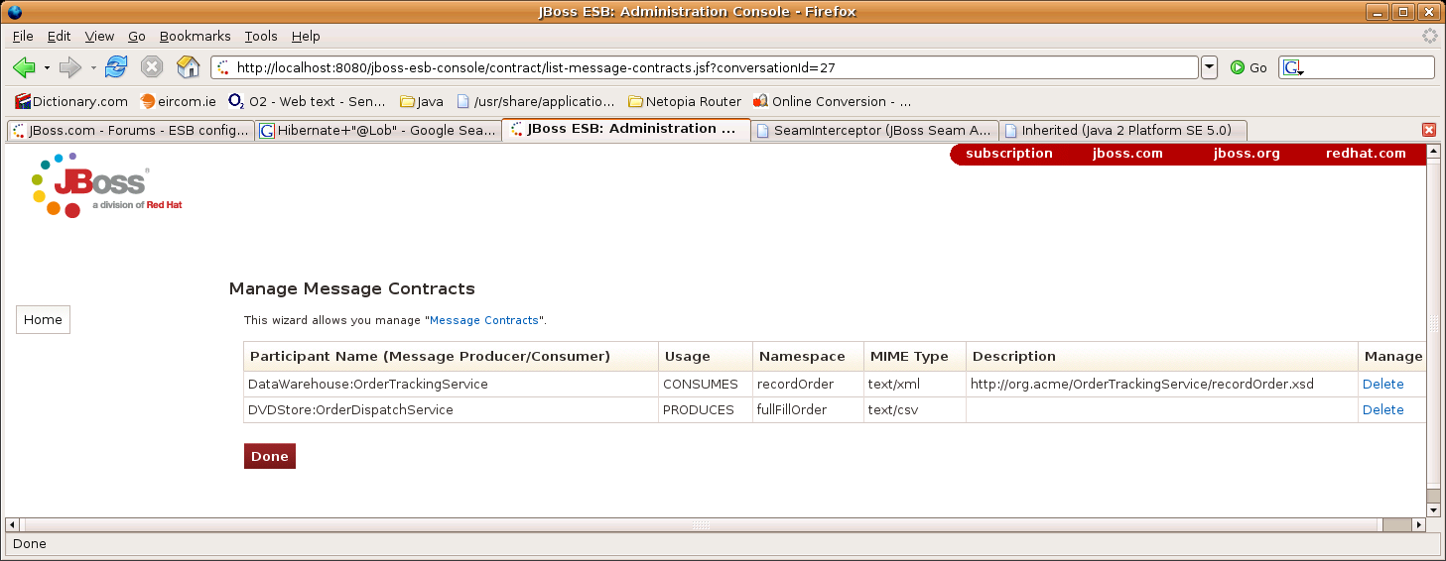
Task: Switch to the JBoss.com Forums tab
Action: coord(130,130)
